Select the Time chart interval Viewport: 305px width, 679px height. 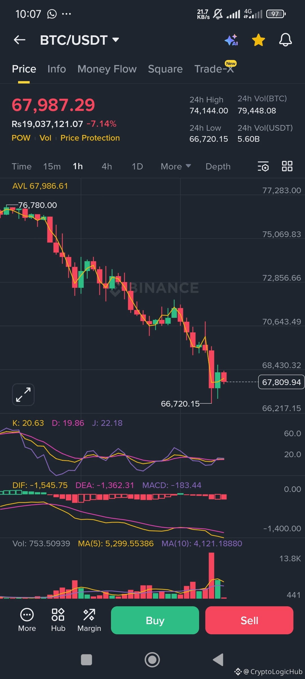click(x=21, y=166)
